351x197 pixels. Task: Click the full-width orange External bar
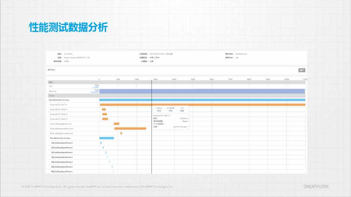point(202,105)
